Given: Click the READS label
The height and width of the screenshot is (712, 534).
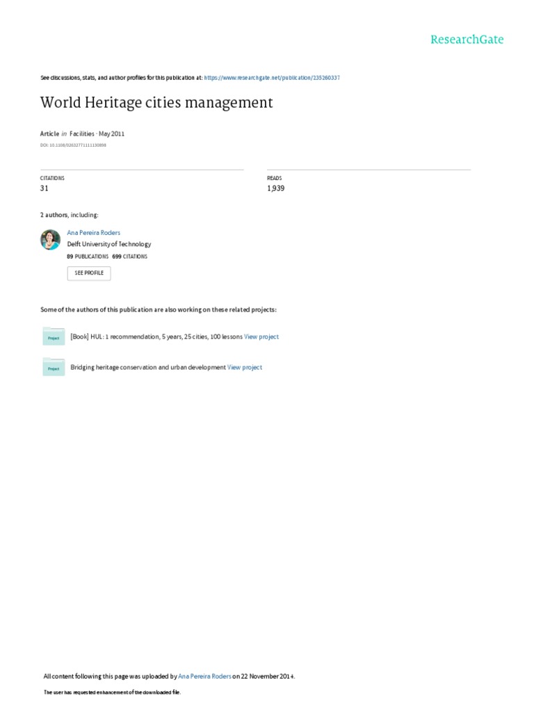Looking at the screenshot, I should (274, 178).
